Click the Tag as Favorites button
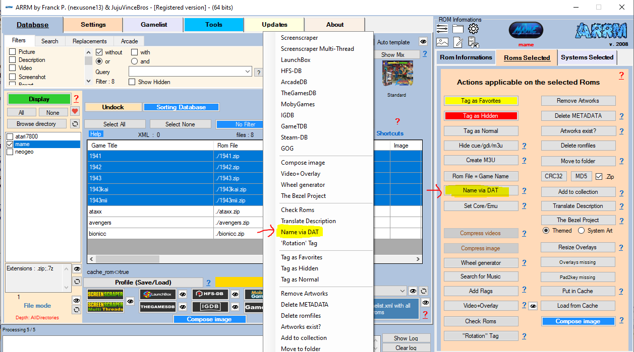 tap(481, 101)
